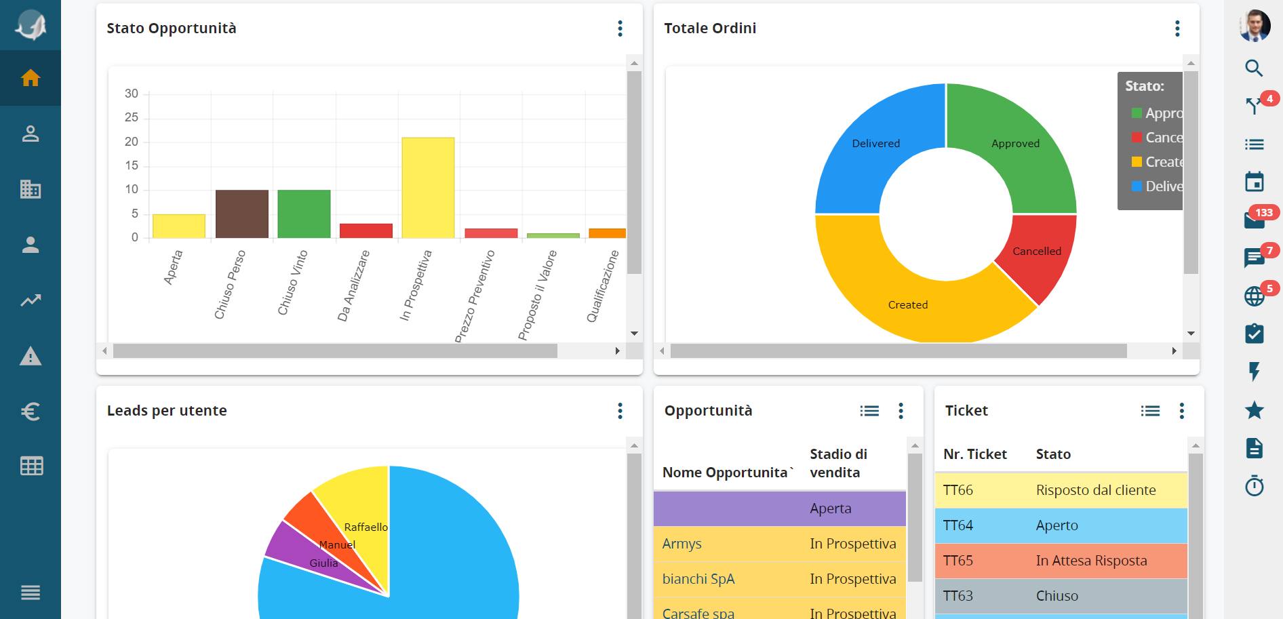The image size is (1283, 619).
Task: Select the Cancelled donut segment
Action: 1038,251
